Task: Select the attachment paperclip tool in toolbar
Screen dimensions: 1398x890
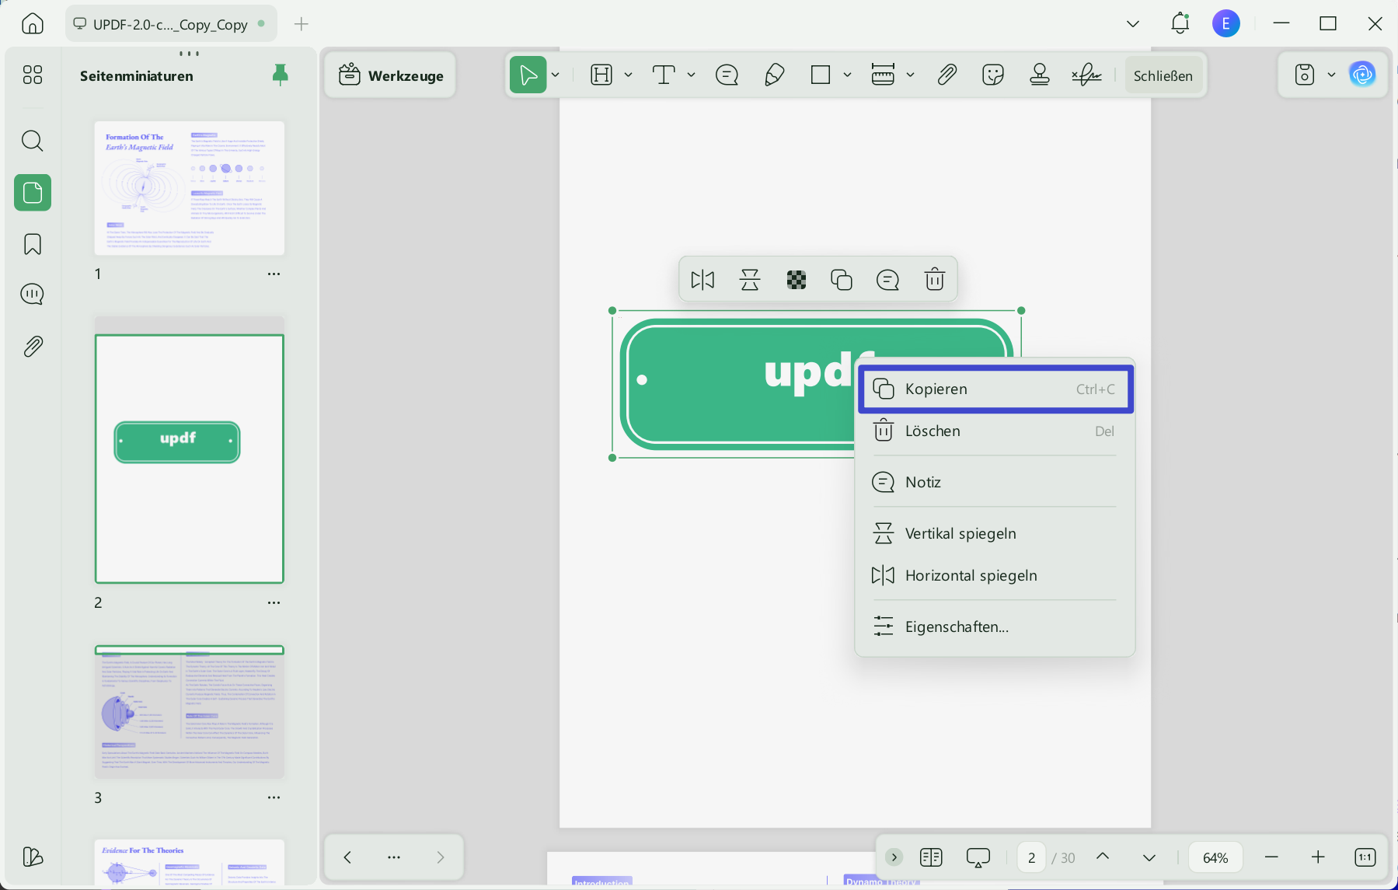Action: [x=947, y=75]
